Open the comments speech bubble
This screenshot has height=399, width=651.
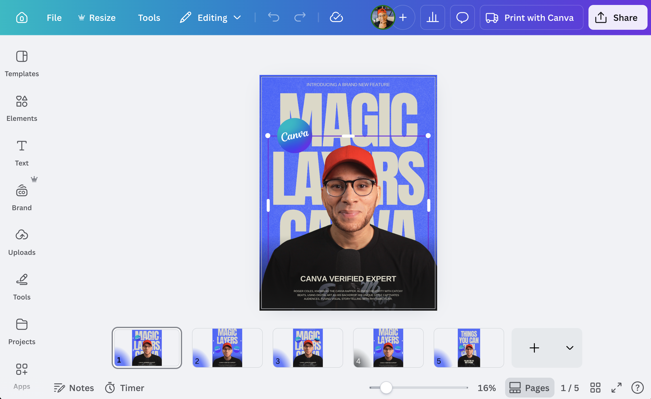(x=462, y=17)
